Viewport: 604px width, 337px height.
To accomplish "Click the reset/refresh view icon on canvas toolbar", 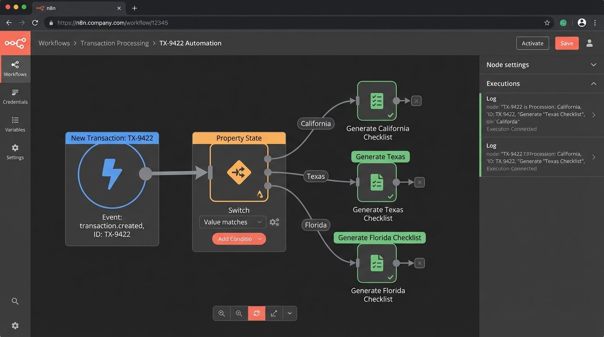I will pyautogui.click(x=257, y=313).
